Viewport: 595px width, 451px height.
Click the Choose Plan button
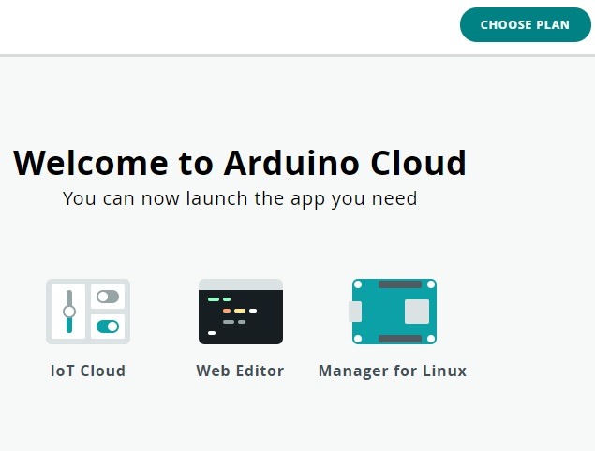click(525, 24)
